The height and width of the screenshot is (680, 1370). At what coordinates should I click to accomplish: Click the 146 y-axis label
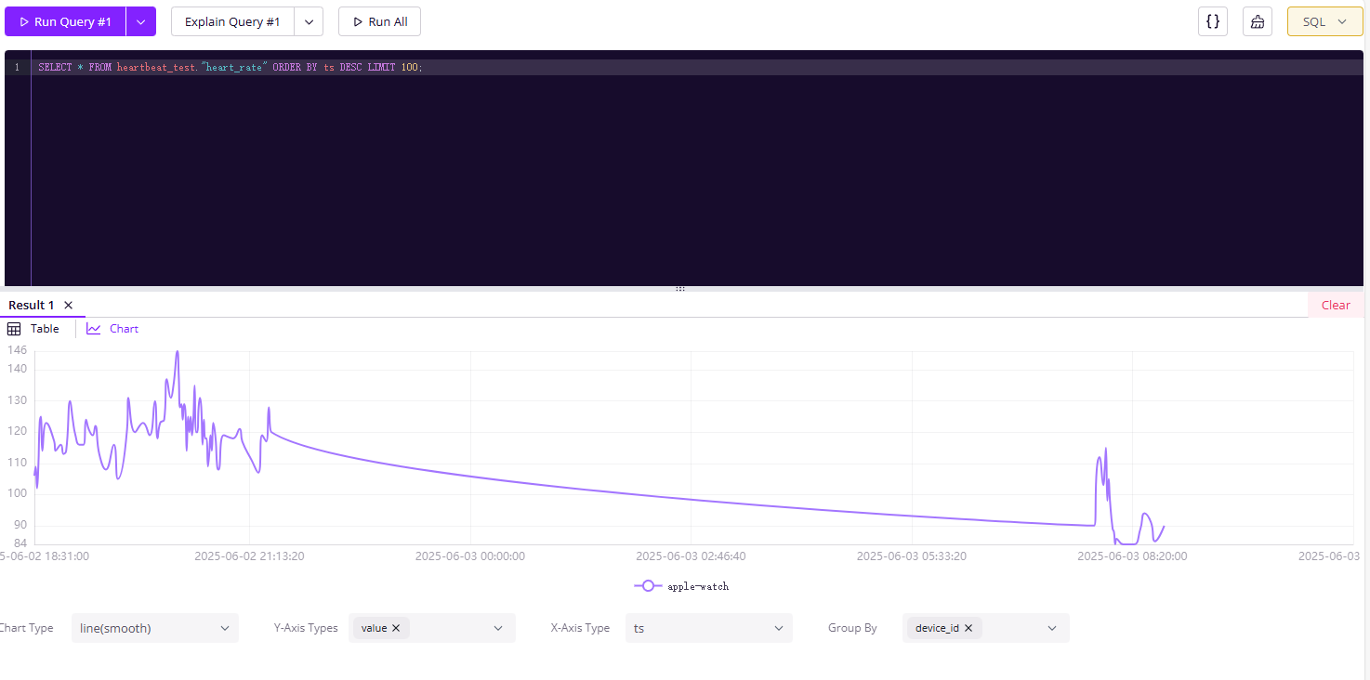18,350
